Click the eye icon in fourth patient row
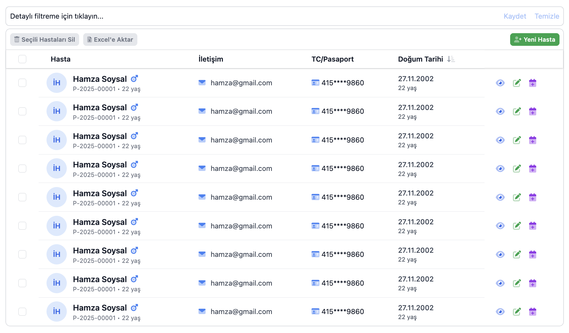The image size is (569, 333). click(x=500, y=169)
